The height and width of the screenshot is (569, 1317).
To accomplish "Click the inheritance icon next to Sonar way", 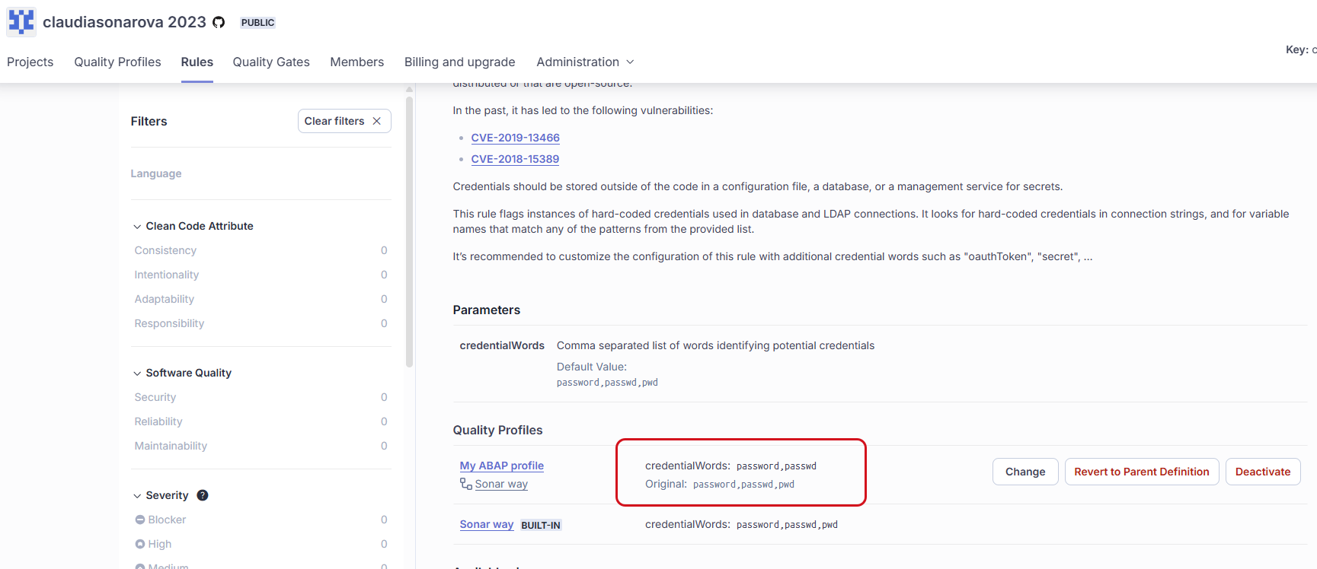I will (466, 484).
